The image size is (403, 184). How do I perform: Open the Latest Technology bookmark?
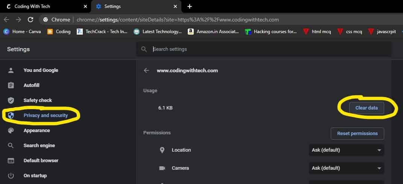(x=158, y=32)
